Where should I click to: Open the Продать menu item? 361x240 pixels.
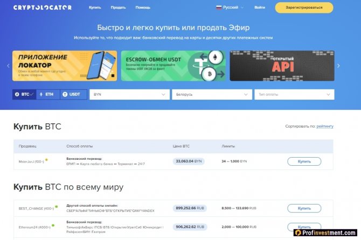coord(118,8)
